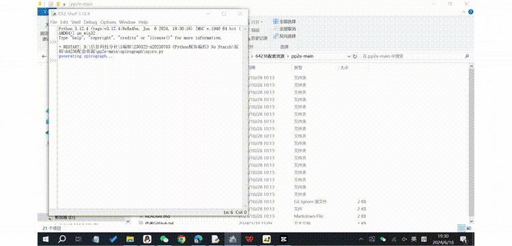Open Google Chrome from taskbar
The width and height of the screenshot is (512, 246).
click(182, 239)
